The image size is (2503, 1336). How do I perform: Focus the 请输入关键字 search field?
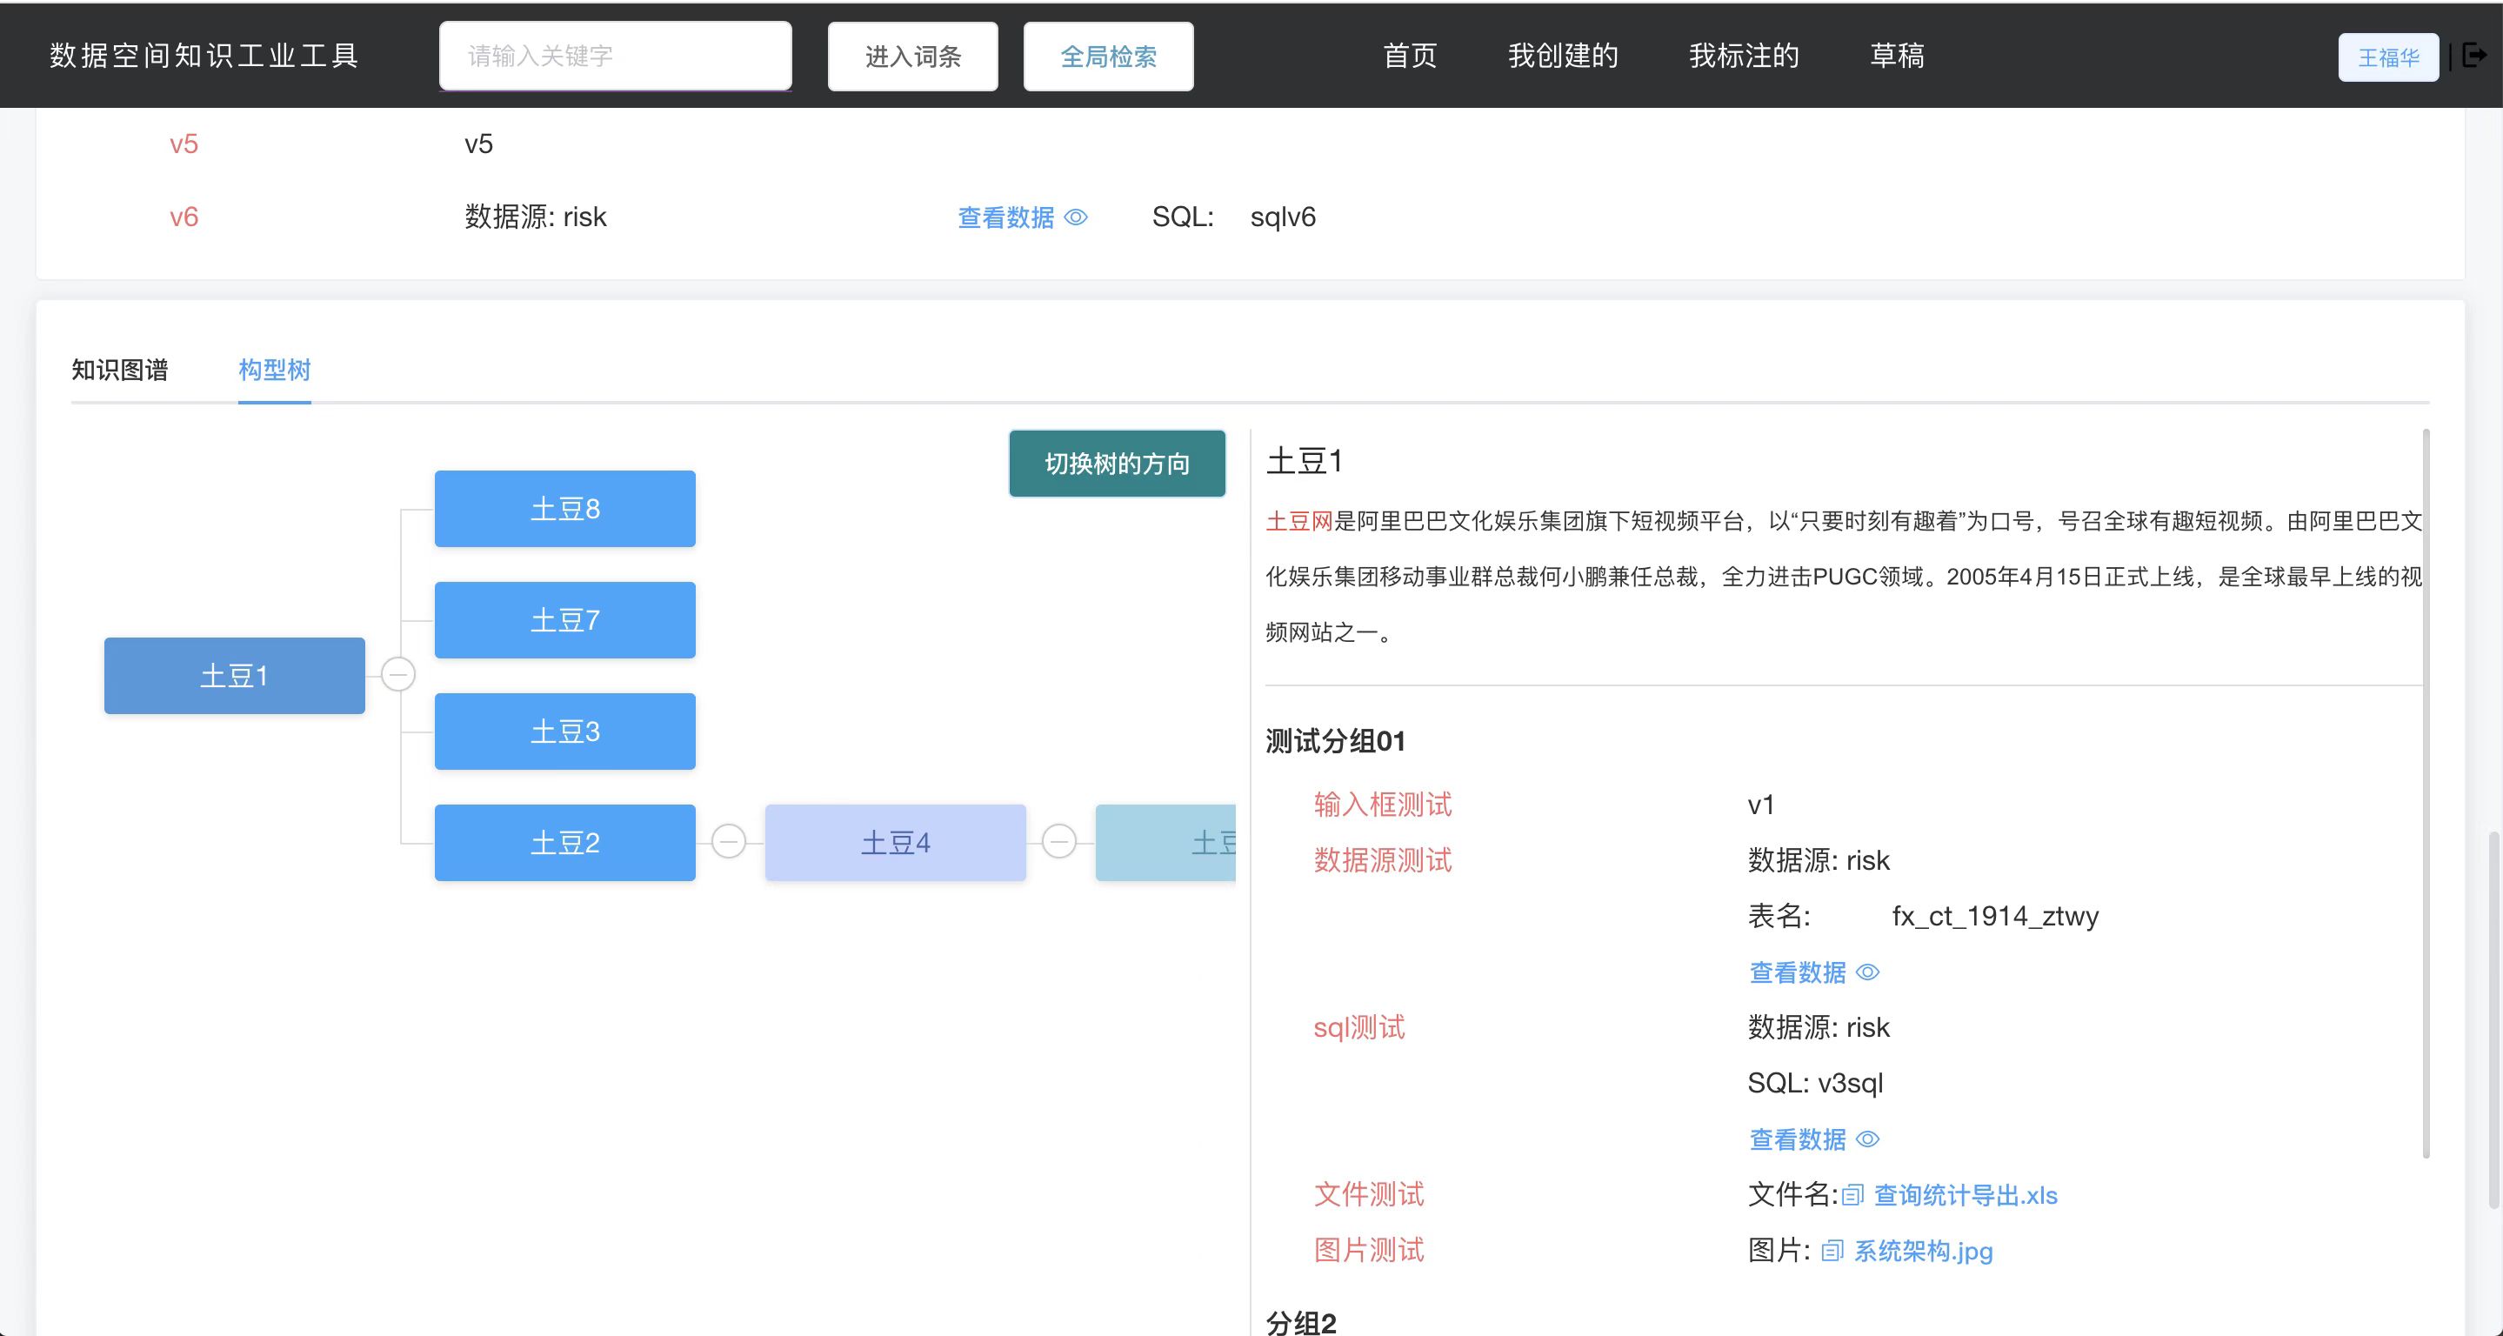[615, 57]
